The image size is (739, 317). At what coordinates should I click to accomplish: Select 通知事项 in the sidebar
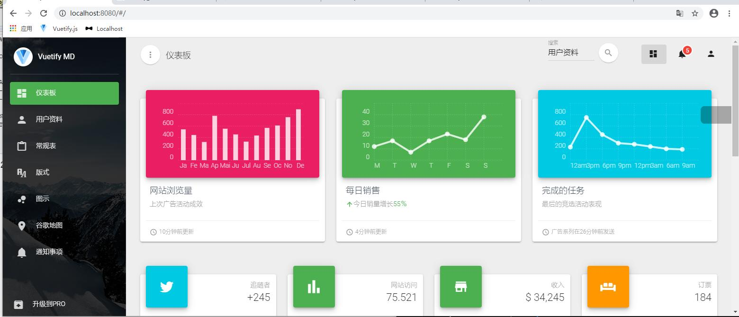pyautogui.click(x=49, y=252)
